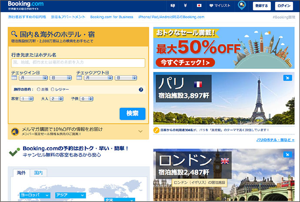
Task: Open the London destination photo
Action: (224, 175)
